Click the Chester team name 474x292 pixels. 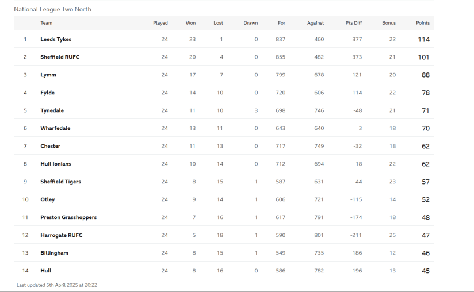(51, 146)
